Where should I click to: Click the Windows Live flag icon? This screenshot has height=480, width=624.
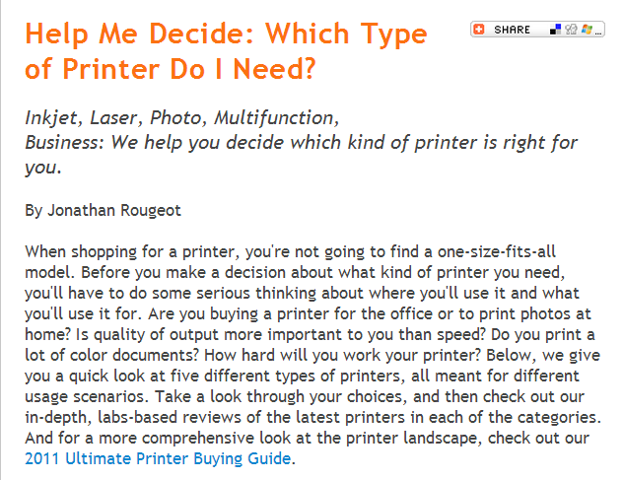click(587, 30)
